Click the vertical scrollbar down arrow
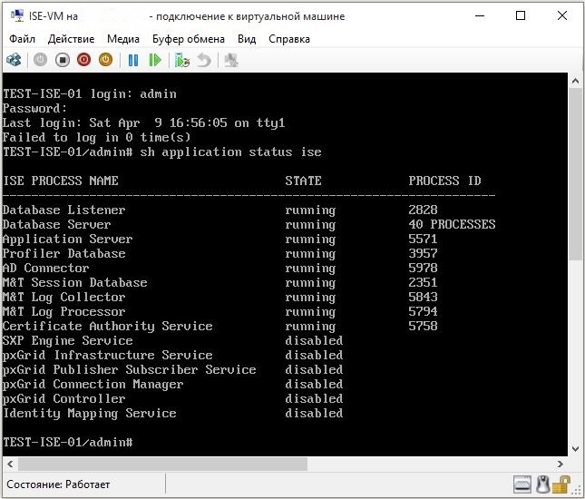This screenshot has width=585, height=499. 575,448
